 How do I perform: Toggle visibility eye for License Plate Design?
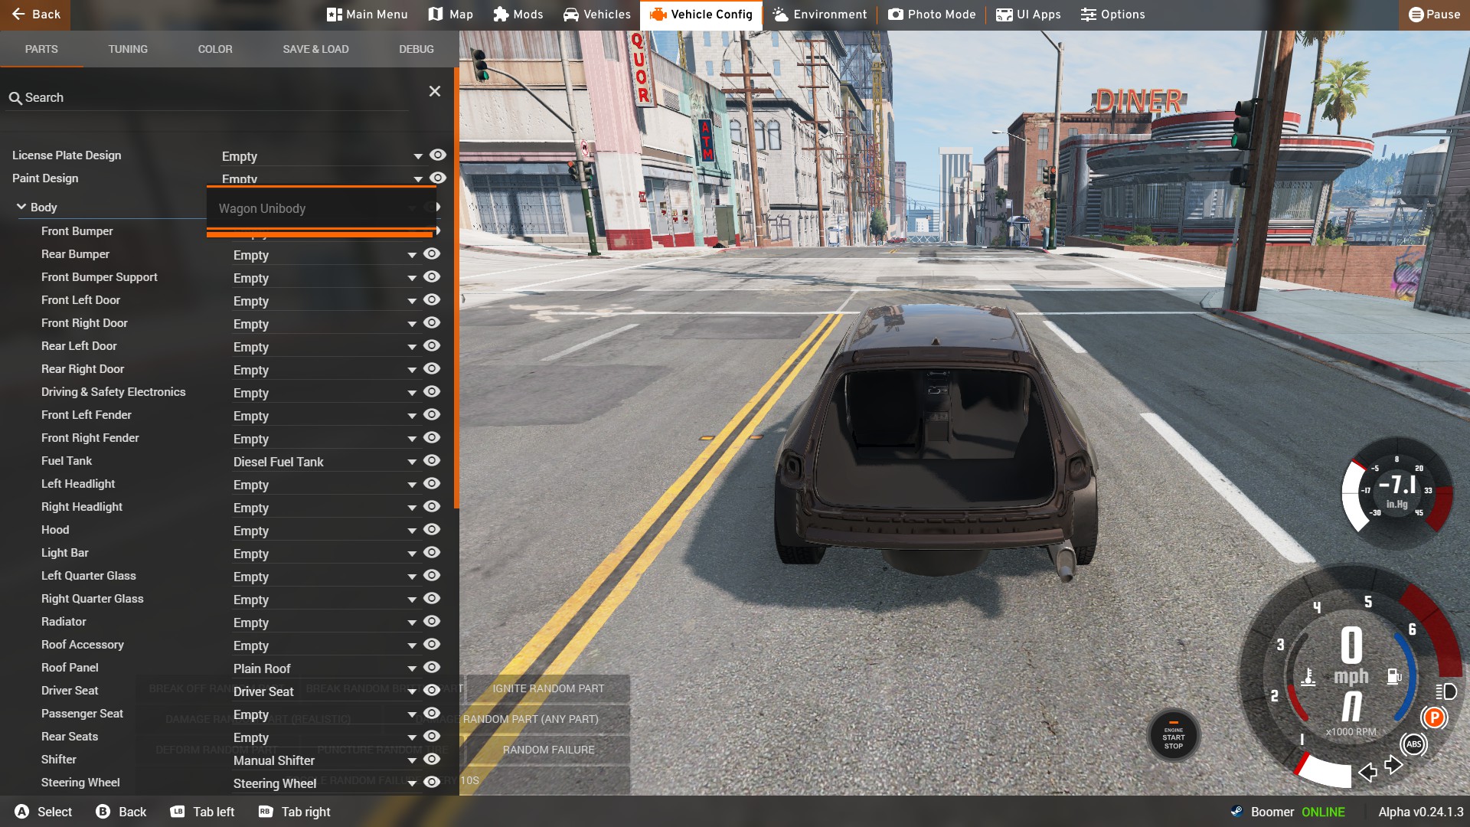coord(437,155)
